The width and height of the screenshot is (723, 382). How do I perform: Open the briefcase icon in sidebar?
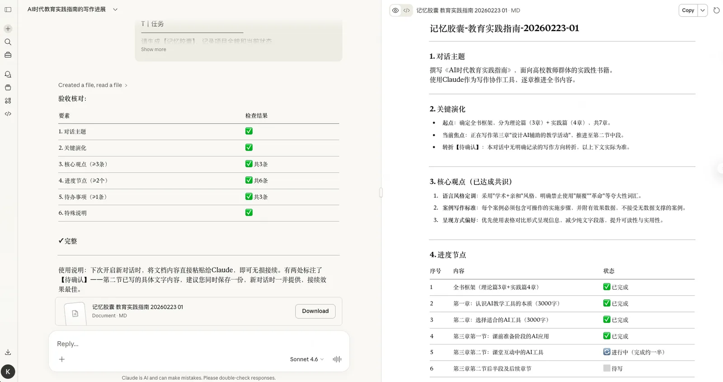[8, 55]
